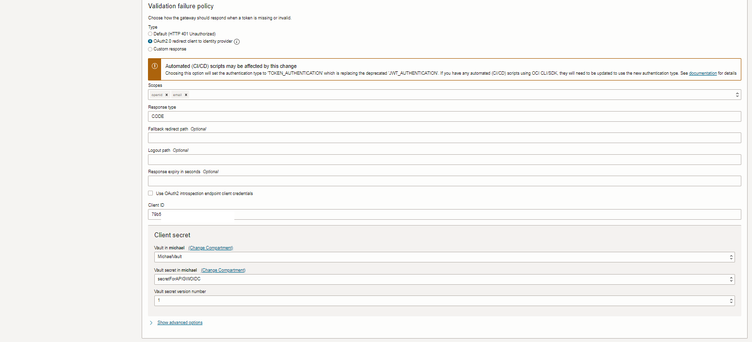Click the info icon beside OAuth2.0 redirect option
This screenshot has height=342, width=752.
click(x=236, y=41)
